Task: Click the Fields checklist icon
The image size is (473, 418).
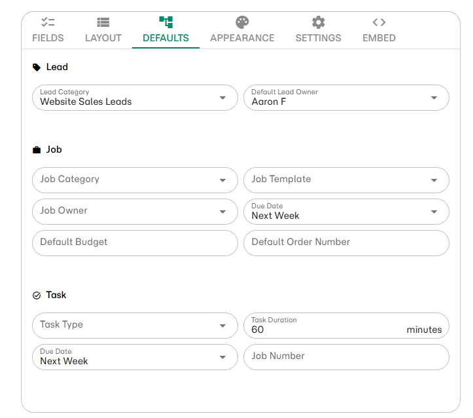Action: tap(48, 22)
